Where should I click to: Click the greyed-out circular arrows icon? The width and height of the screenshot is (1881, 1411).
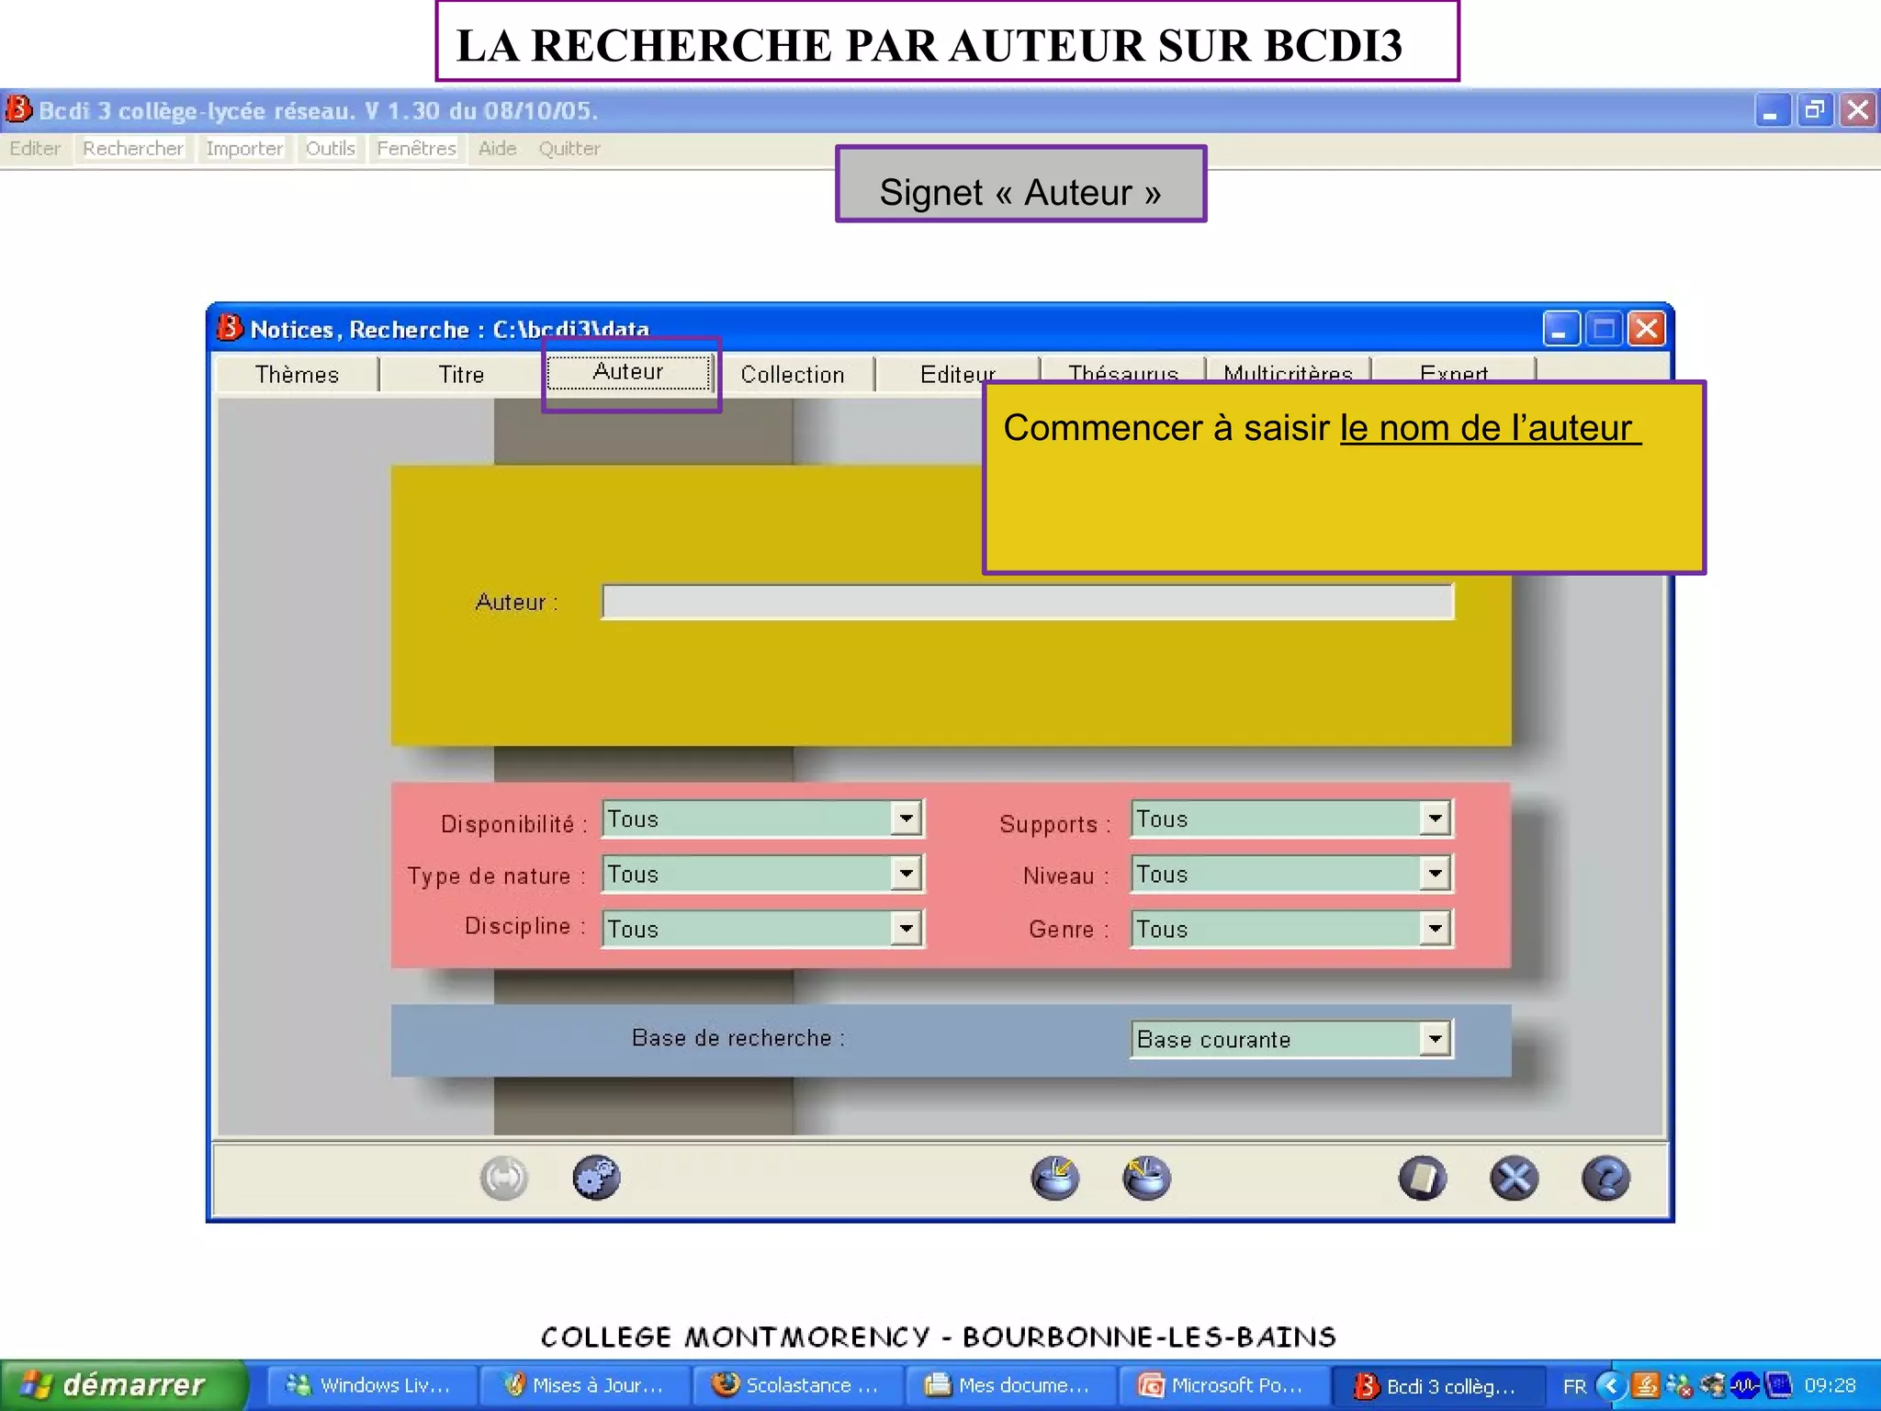tap(504, 1178)
